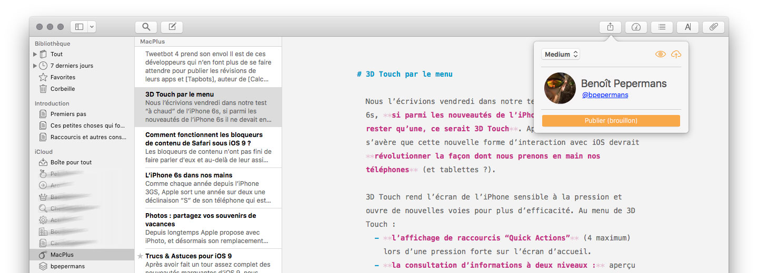The width and height of the screenshot is (758, 273).
Task: Select the 3D Touch par le menu sheet
Action: click(208, 107)
